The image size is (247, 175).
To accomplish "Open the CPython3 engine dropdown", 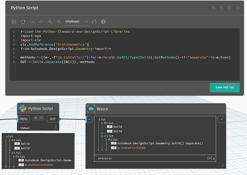I will (x=77, y=22).
